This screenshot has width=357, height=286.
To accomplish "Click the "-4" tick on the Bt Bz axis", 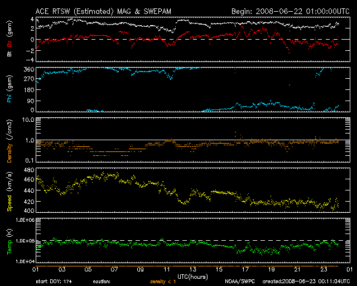I will (x=30, y=60).
